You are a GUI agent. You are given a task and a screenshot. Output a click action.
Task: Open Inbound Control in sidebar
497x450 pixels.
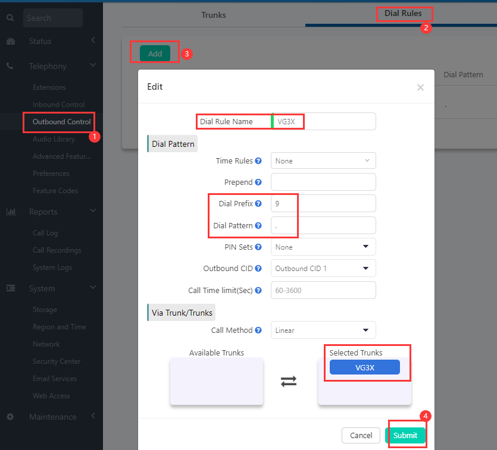click(59, 105)
